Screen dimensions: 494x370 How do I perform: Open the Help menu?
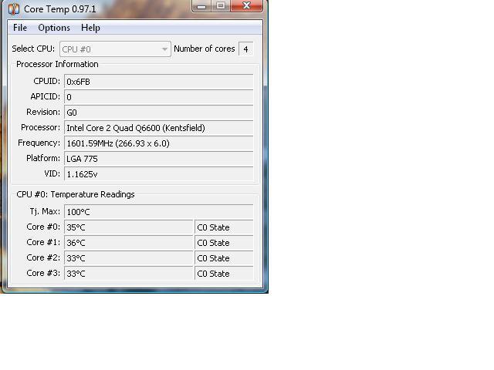90,28
